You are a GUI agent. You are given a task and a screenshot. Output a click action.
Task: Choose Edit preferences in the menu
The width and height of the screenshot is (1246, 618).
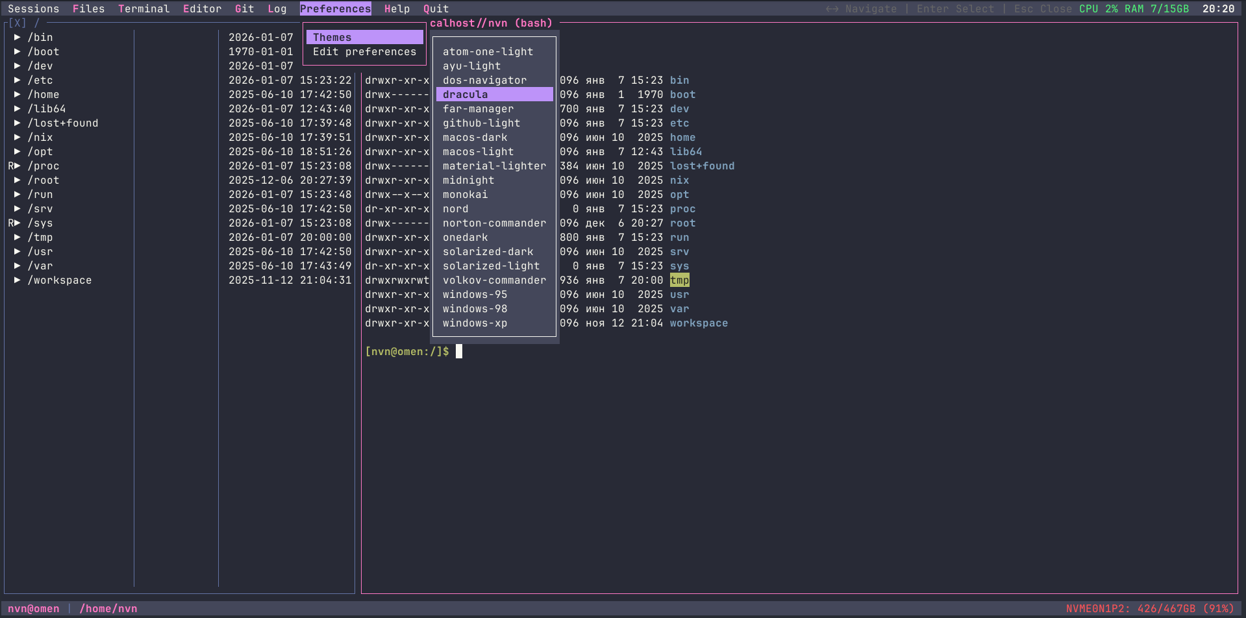[364, 52]
